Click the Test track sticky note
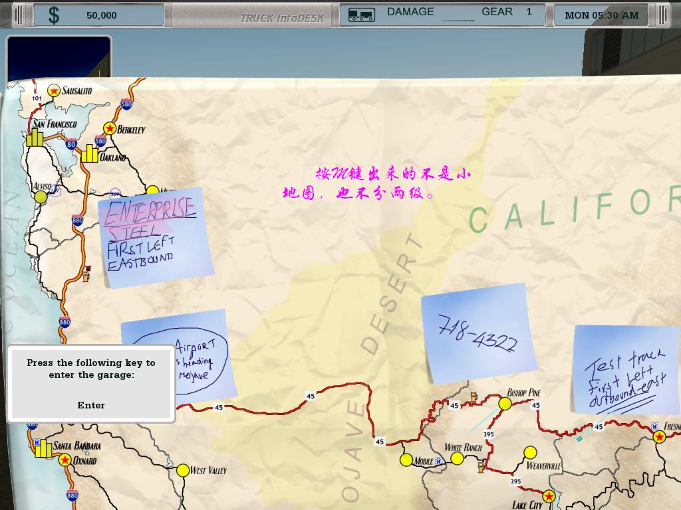The width and height of the screenshot is (681, 510). (x=626, y=370)
